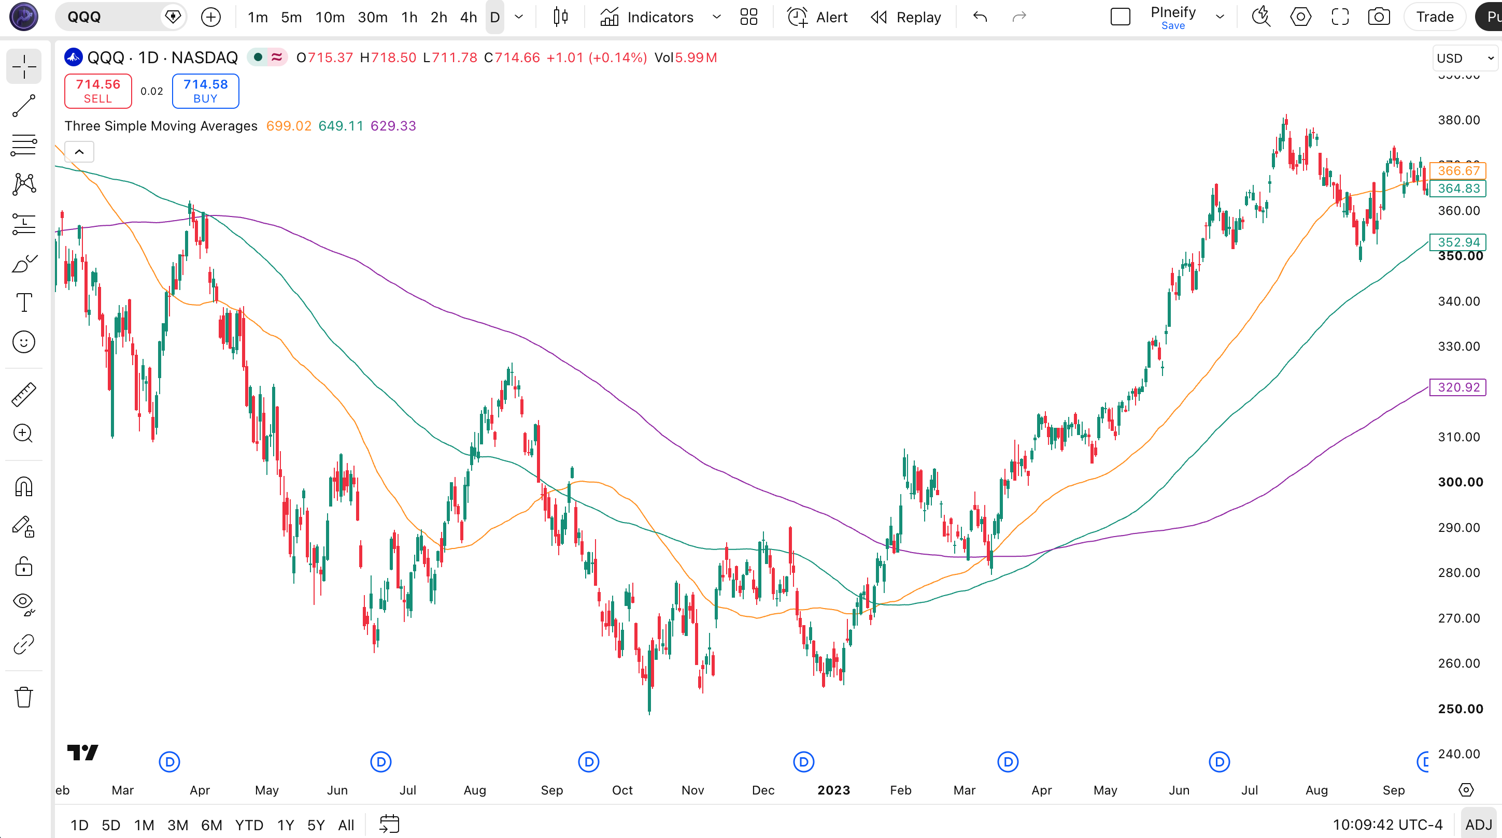The image size is (1502, 838).
Task: Collapse the indicator legend chevron
Action: [x=79, y=152]
